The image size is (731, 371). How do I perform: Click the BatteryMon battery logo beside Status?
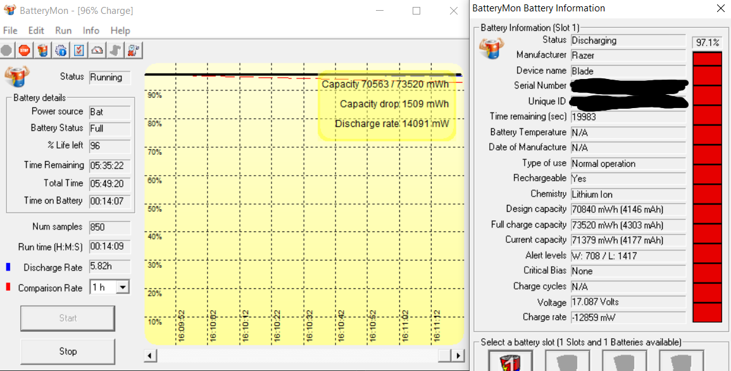[18, 76]
